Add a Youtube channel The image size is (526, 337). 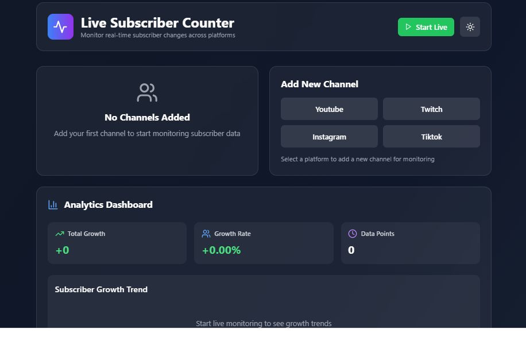point(329,109)
